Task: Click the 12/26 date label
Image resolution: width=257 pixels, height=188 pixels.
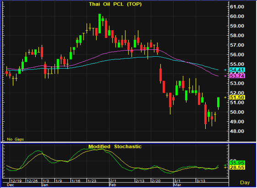Action: (32, 181)
